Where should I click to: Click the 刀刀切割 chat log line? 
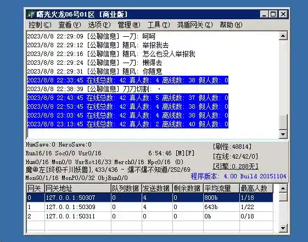tap(94, 89)
